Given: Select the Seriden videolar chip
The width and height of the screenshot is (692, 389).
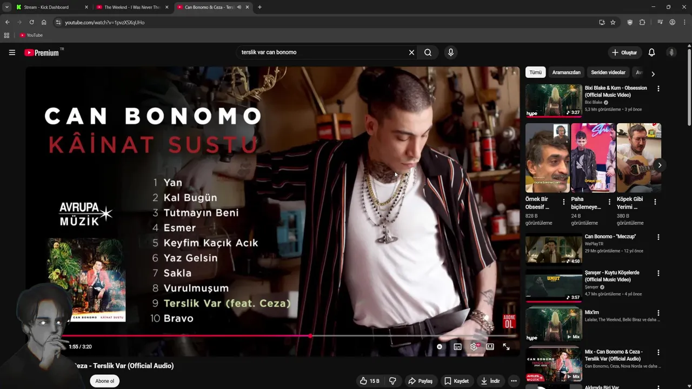Looking at the screenshot, I should (608, 72).
